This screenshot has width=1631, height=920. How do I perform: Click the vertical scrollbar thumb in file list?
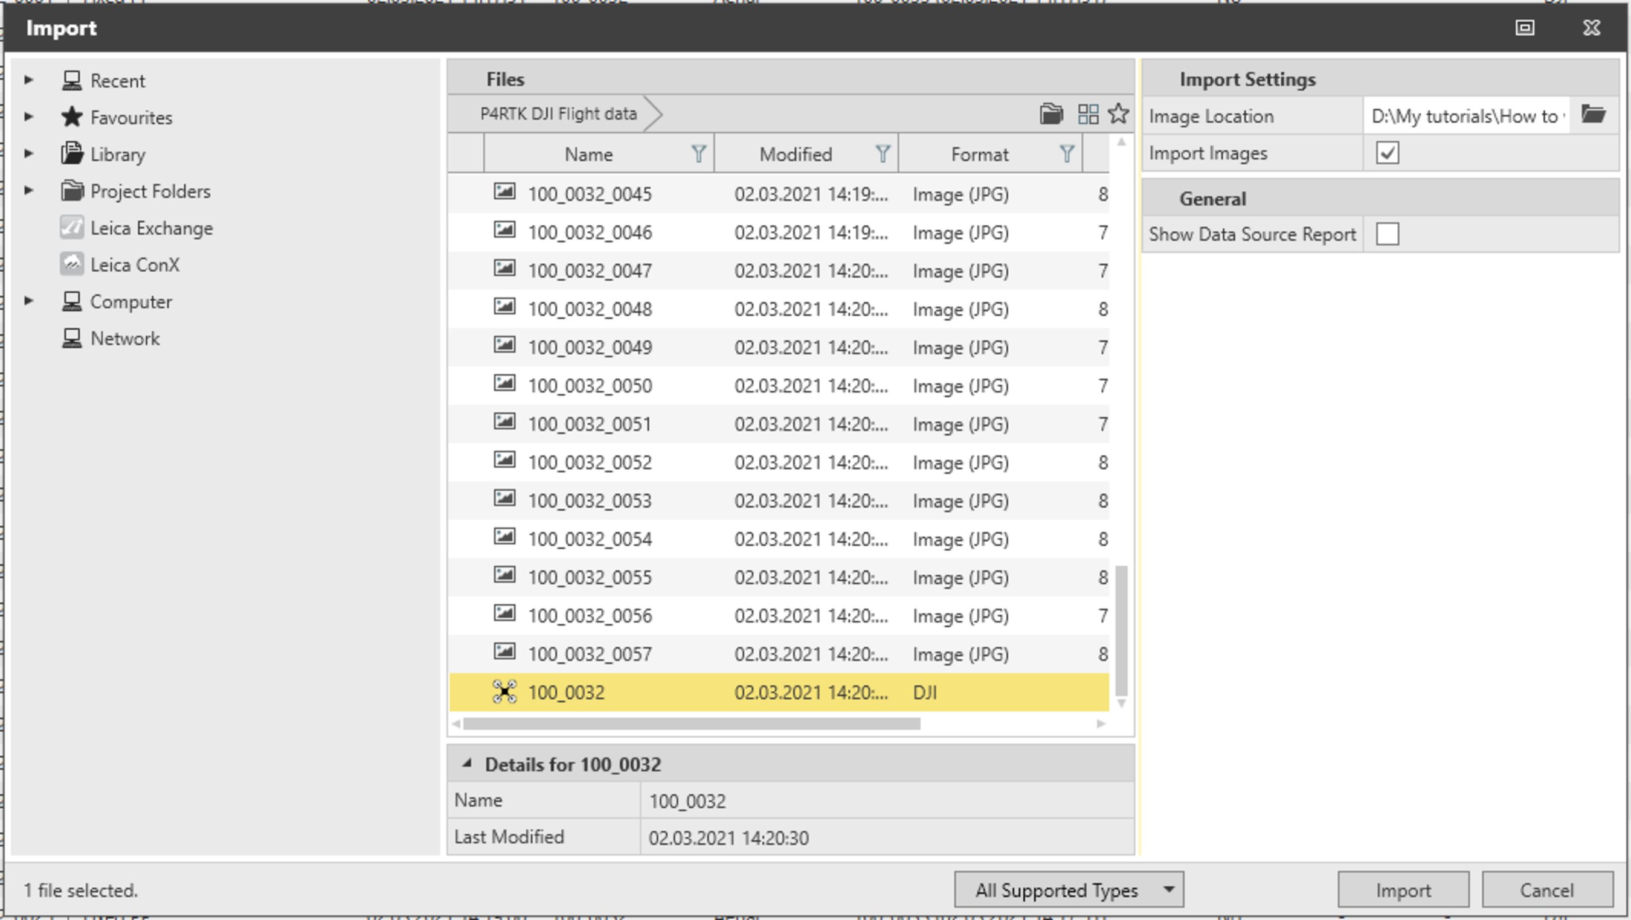pyautogui.click(x=1121, y=631)
